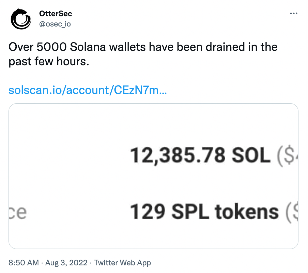
Task: Click the truncated parenthesis beside SPL tokens
Action: tap(292, 212)
